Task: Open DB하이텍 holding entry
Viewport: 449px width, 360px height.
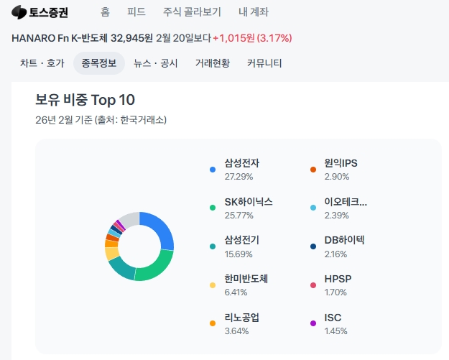Action: click(x=345, y=240)
